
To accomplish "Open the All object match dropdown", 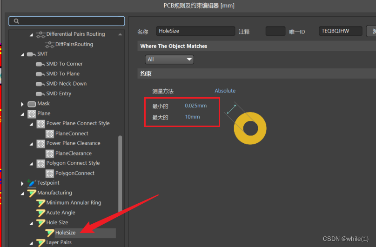I will coord(169,60).
